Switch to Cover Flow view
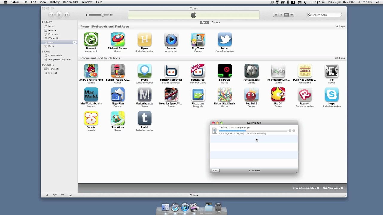Image resolution: width=383 pixels, height=215 pixels. click(x=291, y=15)
